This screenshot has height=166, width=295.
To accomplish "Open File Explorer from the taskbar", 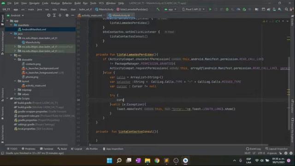I will [x=147, y=160].
